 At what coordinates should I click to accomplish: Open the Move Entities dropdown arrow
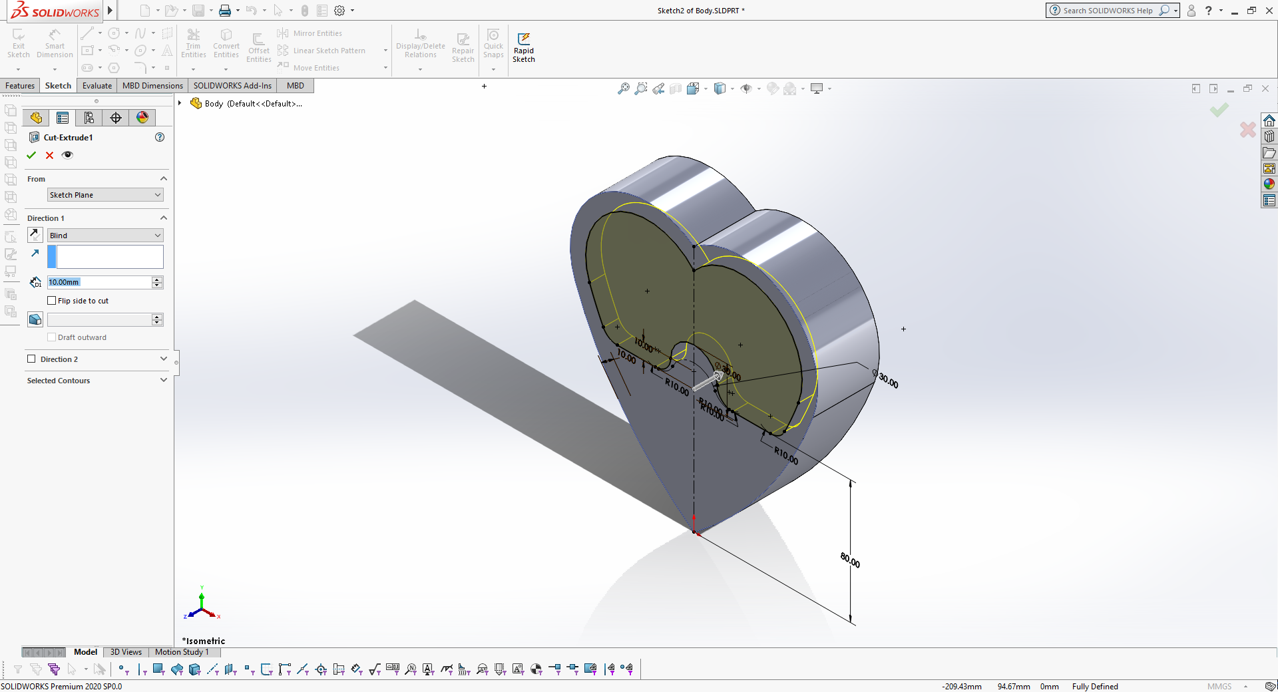point(385,68)
